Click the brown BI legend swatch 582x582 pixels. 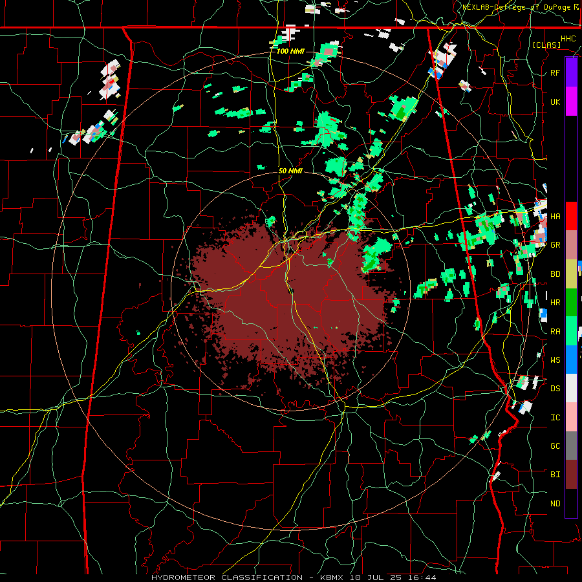click(571, 475)
